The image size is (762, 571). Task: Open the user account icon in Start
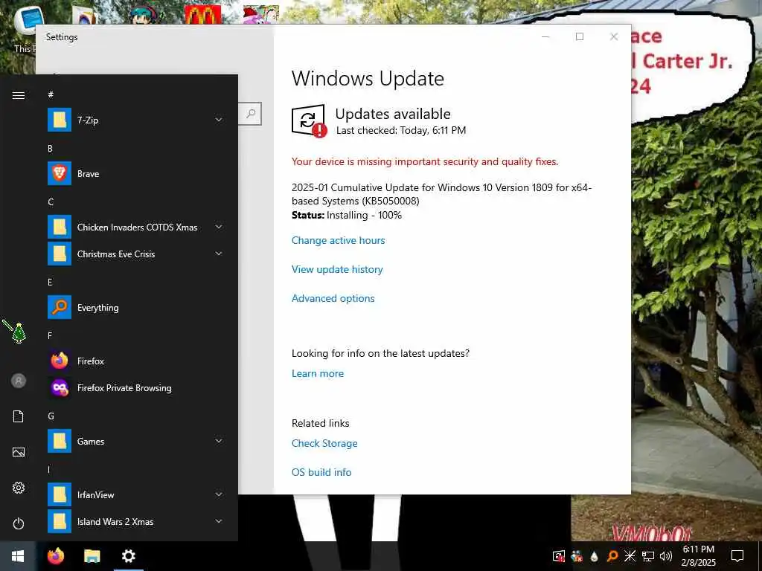[19, 381]
